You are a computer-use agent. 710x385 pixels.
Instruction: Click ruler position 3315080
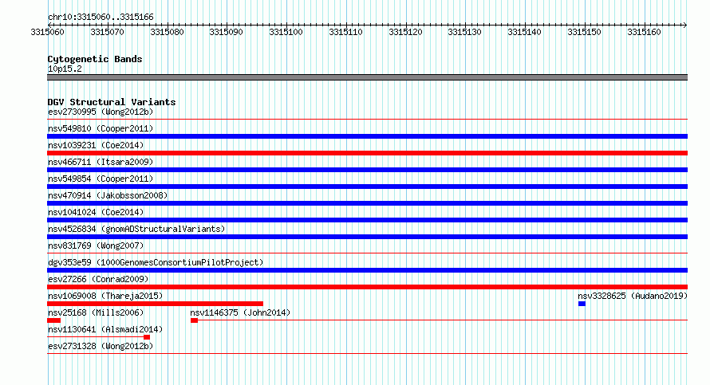pos(167,32)
